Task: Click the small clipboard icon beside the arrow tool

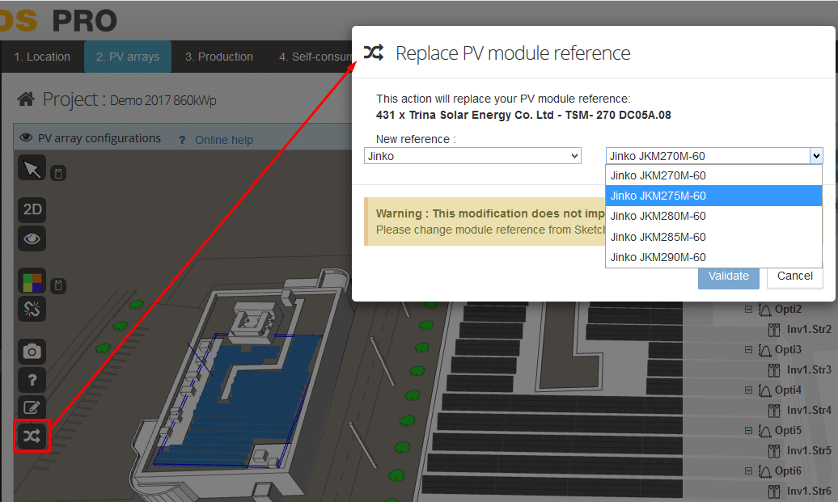Action: point(58,173)
